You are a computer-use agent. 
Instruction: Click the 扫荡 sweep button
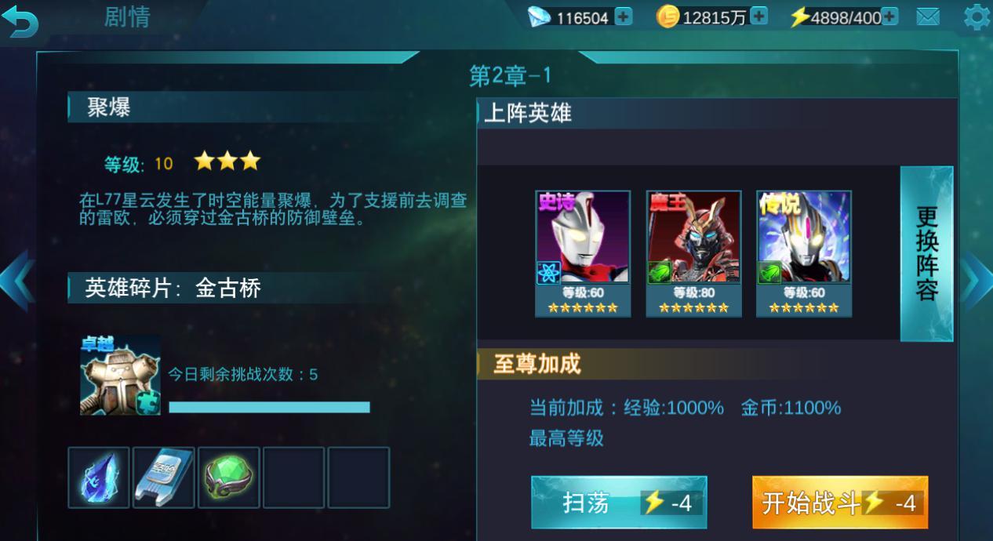pyautogui.click(x=619, y=503)
